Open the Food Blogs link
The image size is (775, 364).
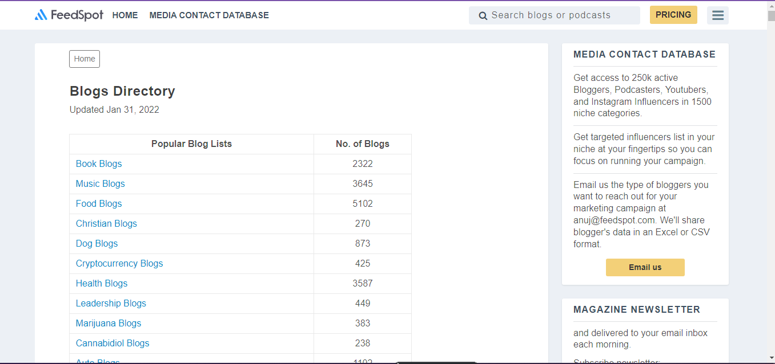click(x=99, y=204)
